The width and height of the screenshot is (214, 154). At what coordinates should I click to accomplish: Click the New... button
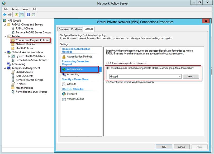pos(191,76)
